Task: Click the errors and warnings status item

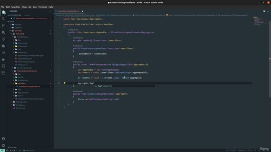Action: (11, 150)
